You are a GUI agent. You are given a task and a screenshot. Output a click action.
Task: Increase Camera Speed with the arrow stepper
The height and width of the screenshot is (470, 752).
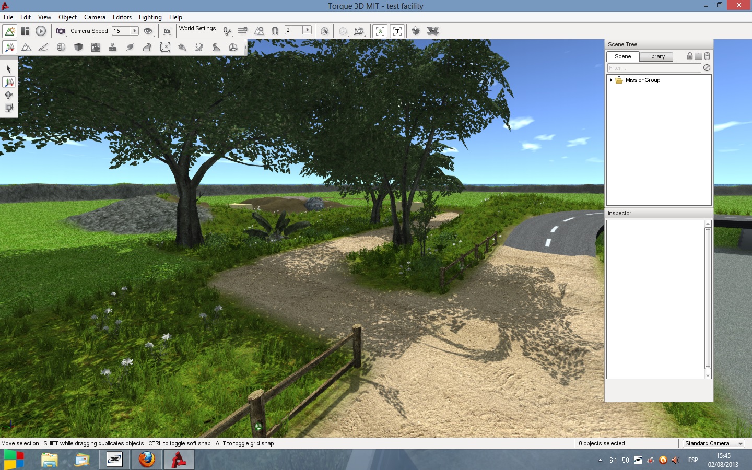(x=134, y=31)
